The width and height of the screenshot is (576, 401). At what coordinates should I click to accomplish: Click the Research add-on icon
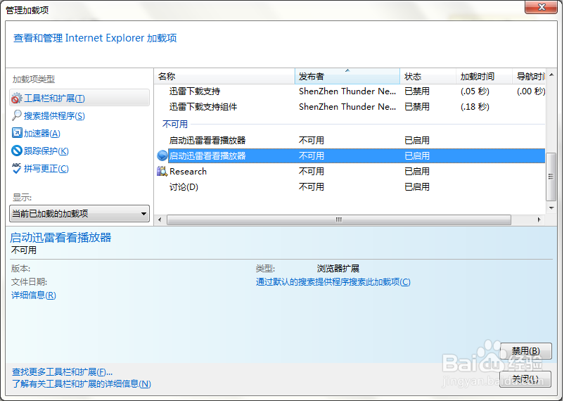tap(162, 171)
